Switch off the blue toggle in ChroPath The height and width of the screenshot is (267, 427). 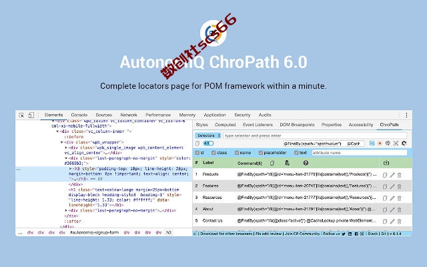click(x=209, y=144)
